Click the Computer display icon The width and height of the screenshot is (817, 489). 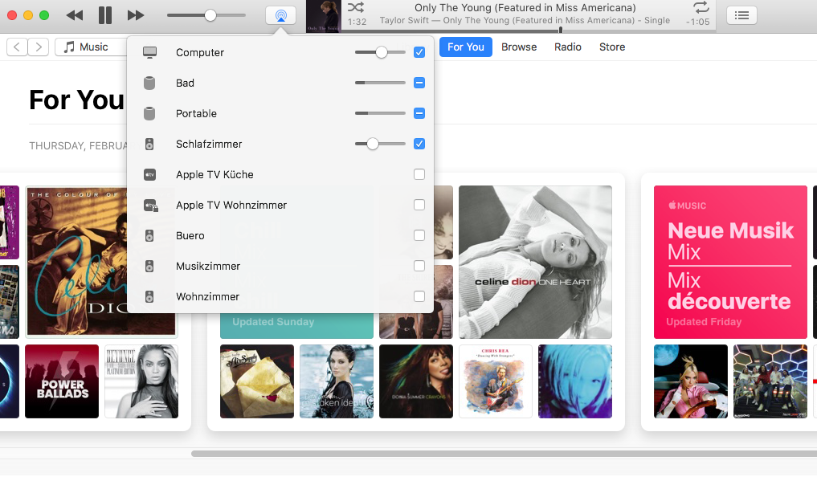tap(149, 52)
